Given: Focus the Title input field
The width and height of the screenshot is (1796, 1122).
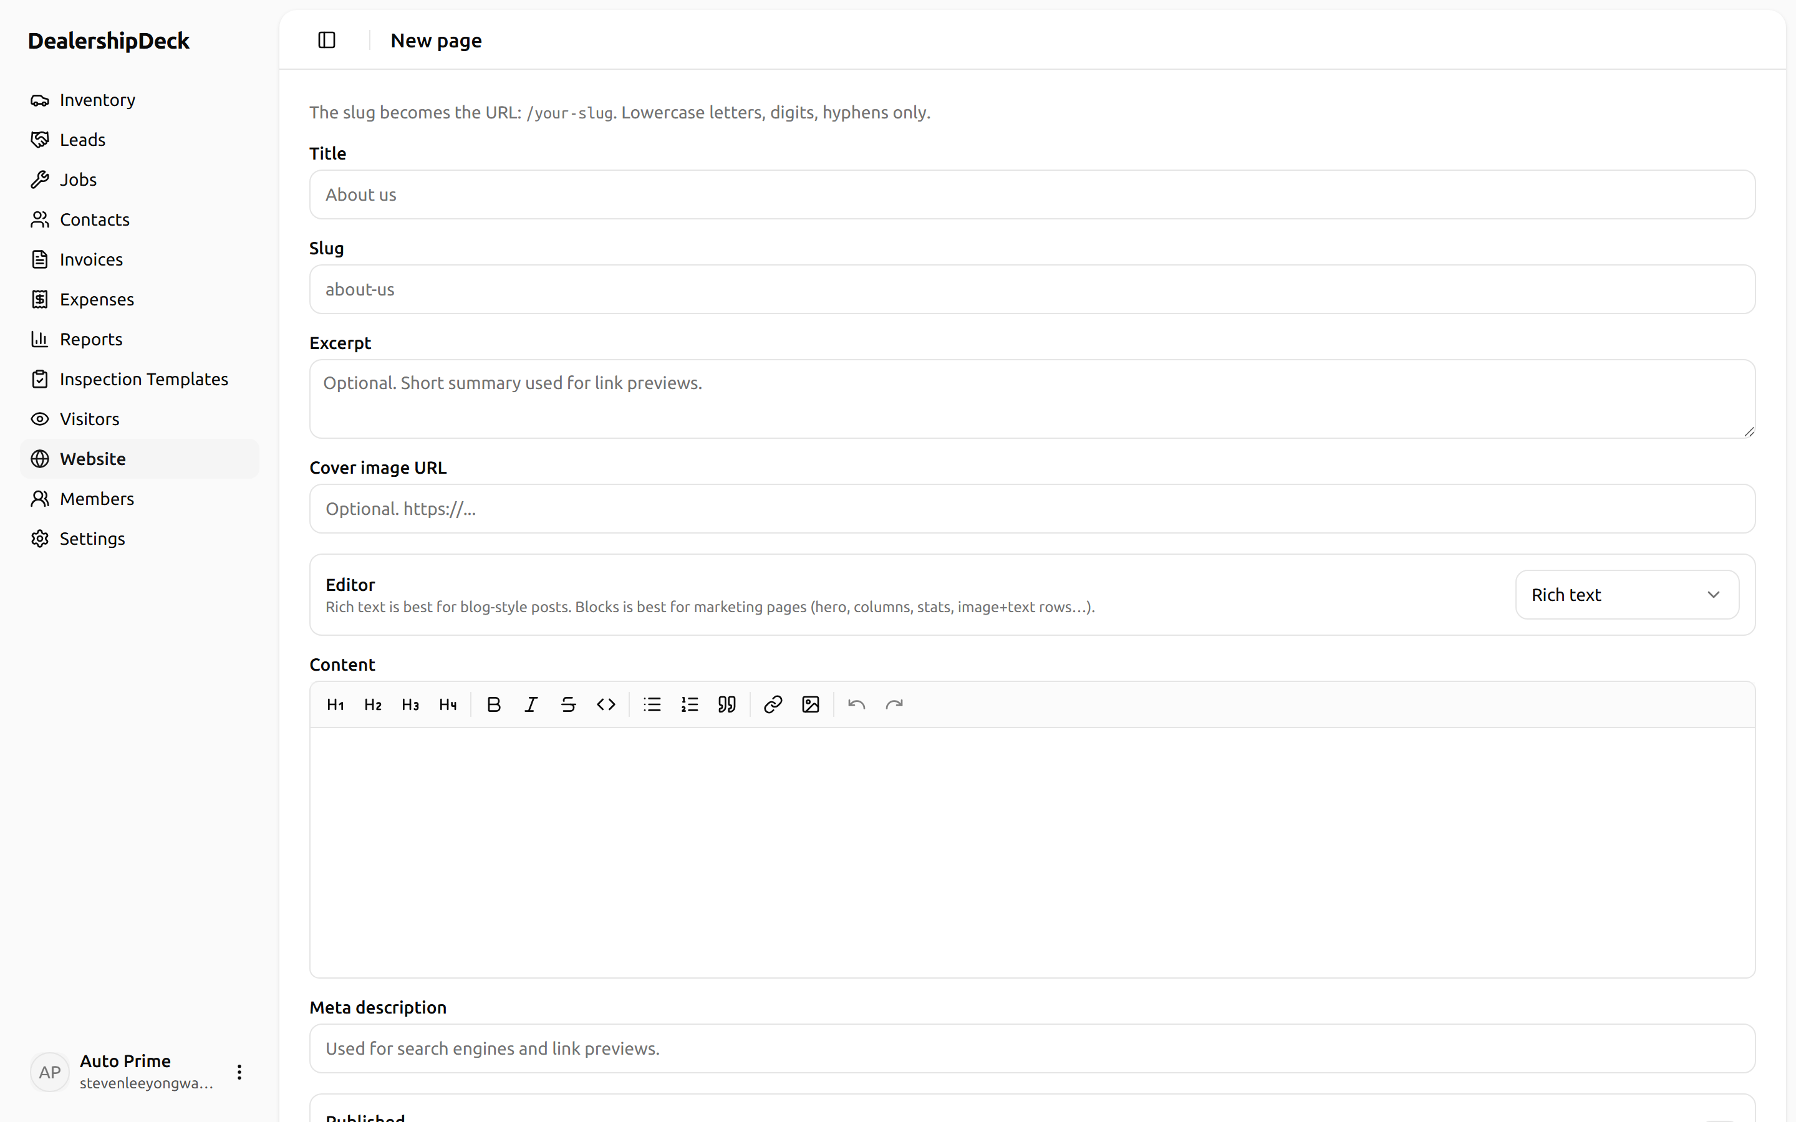Looking at the screenshot, I should (1031, 194).
